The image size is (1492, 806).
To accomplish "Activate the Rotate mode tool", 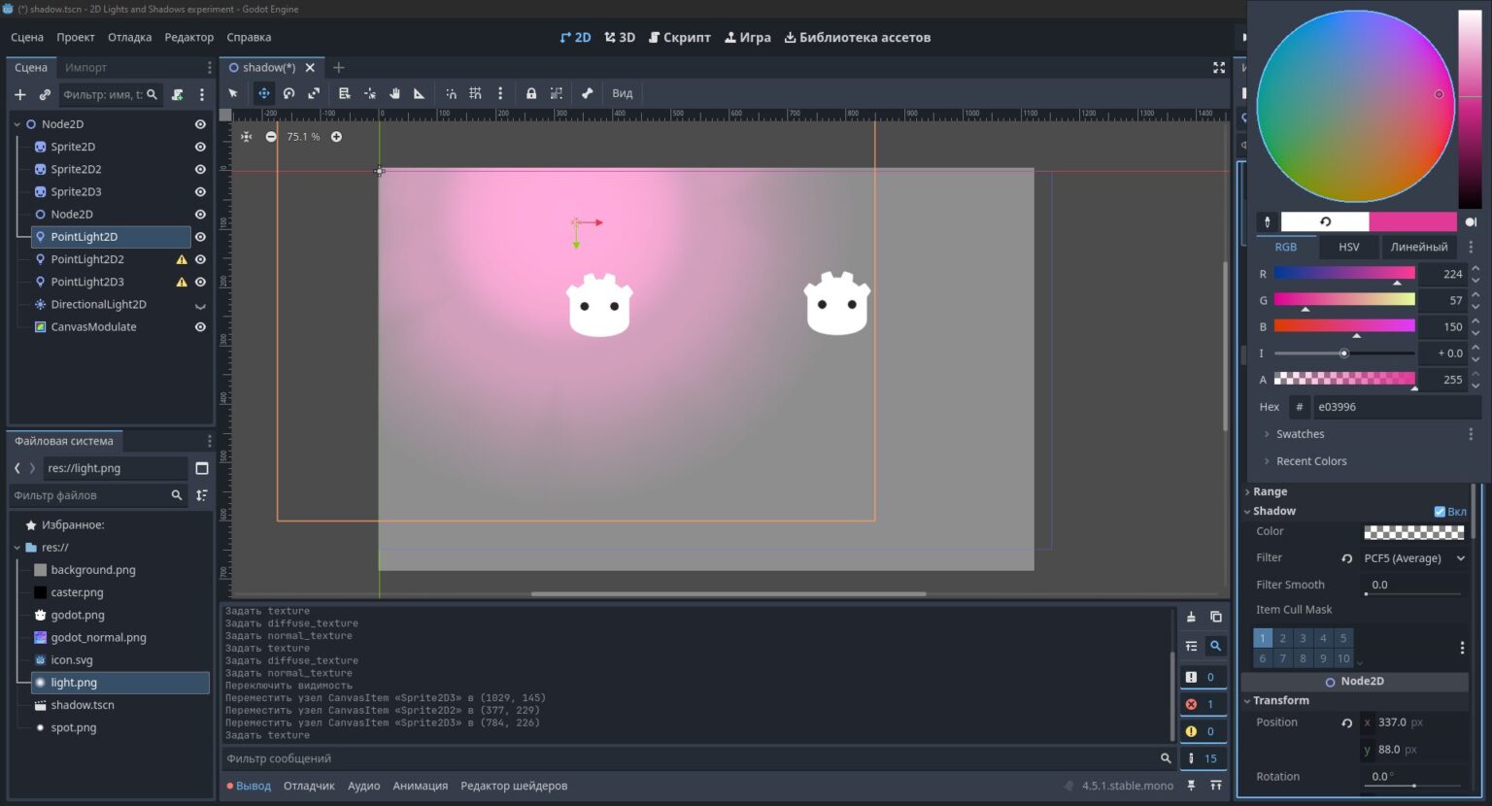I will point(288,93).
